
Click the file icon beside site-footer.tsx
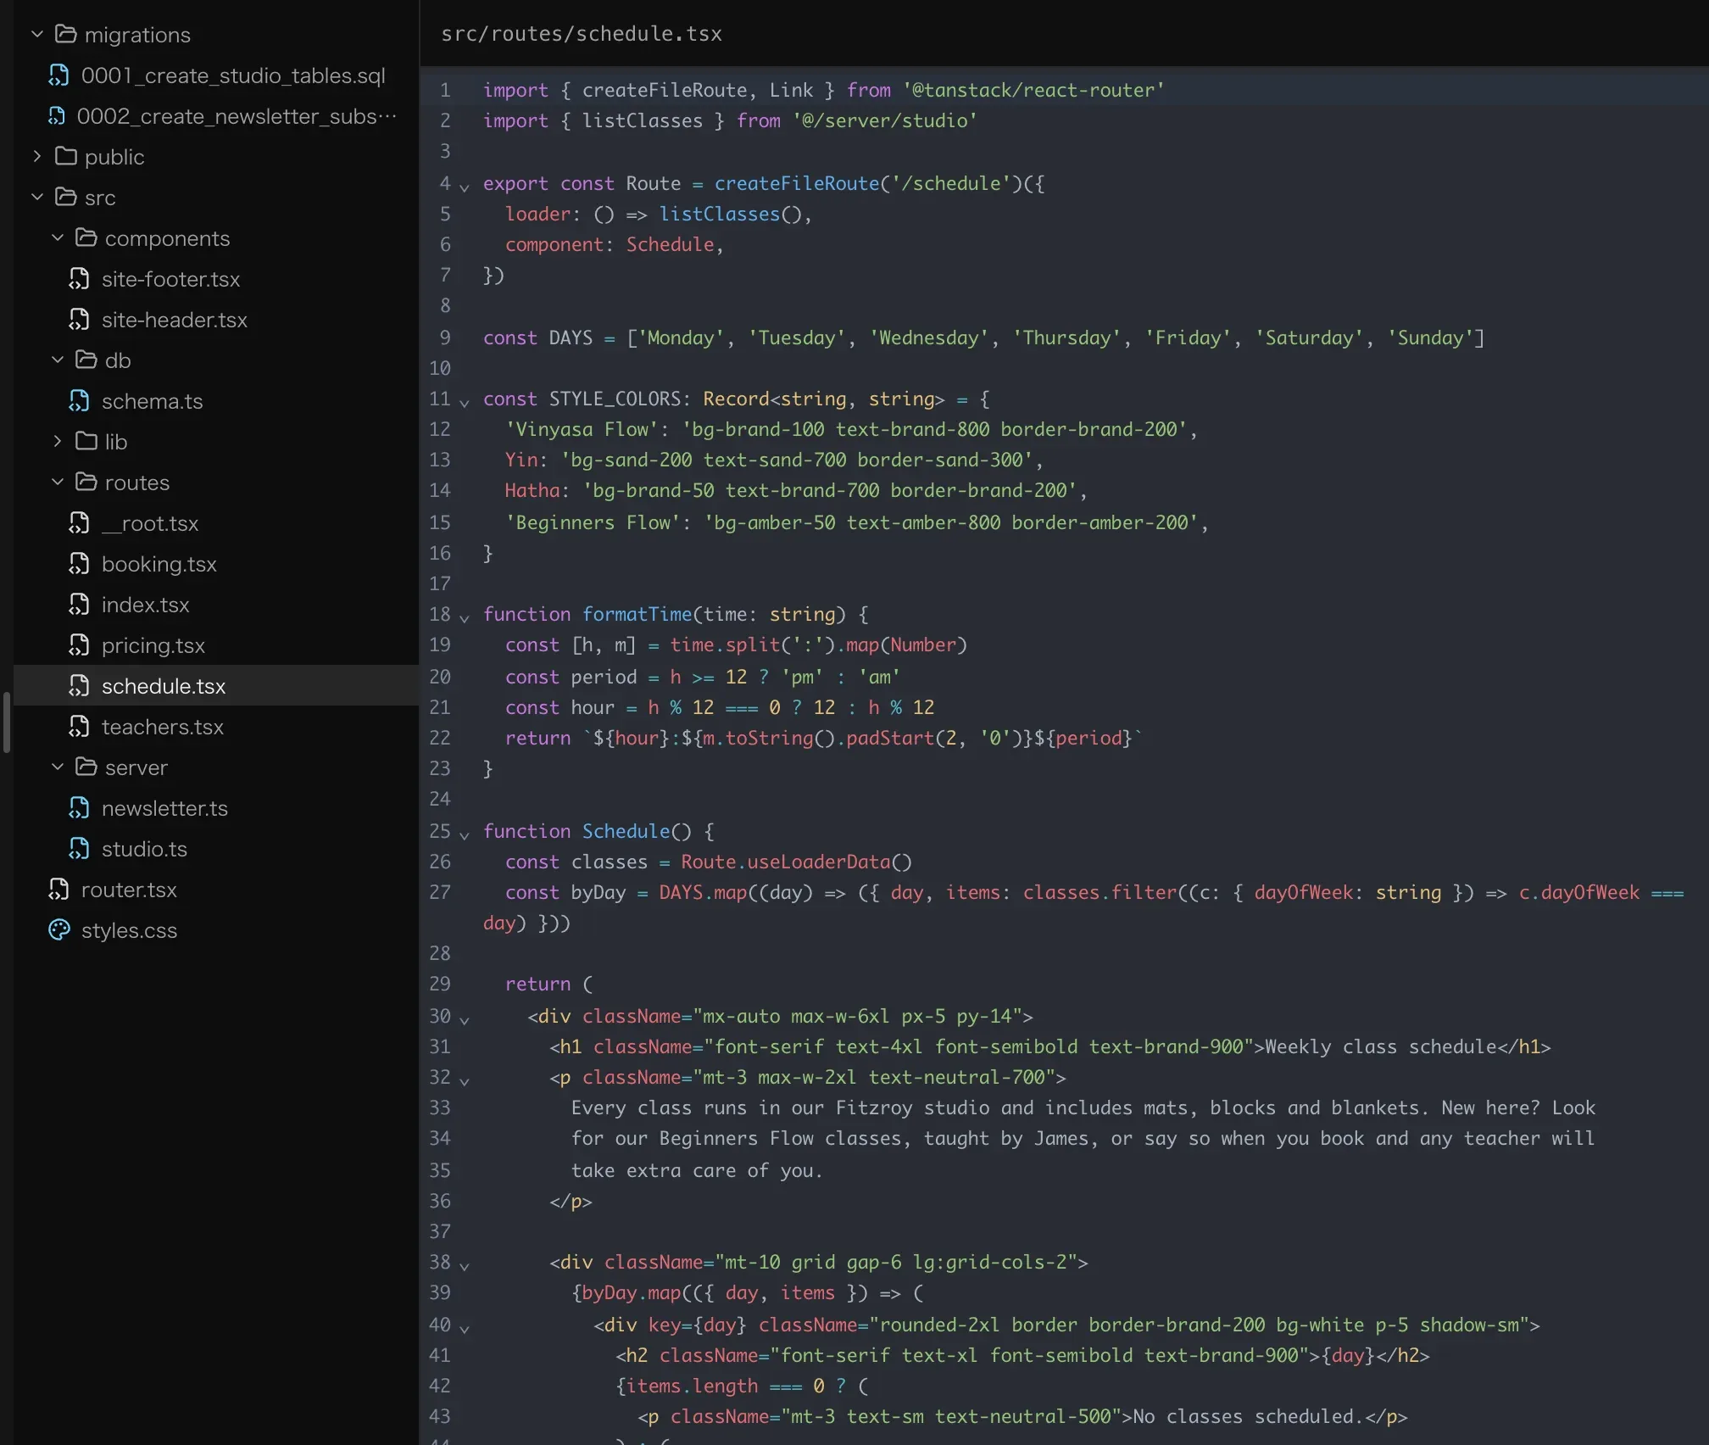[79, 279]
